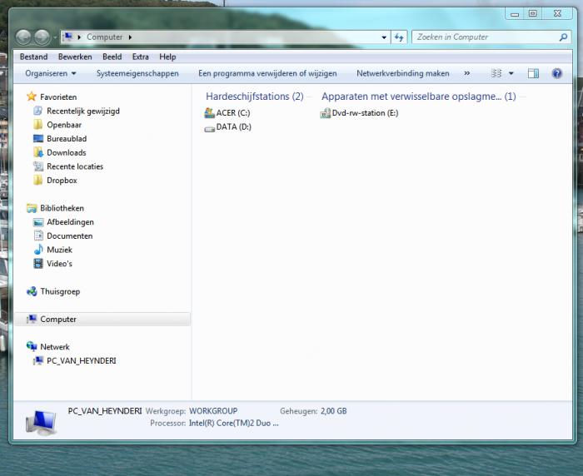Click Systeemeigenschappen in the toolbar

coord(137,73)
